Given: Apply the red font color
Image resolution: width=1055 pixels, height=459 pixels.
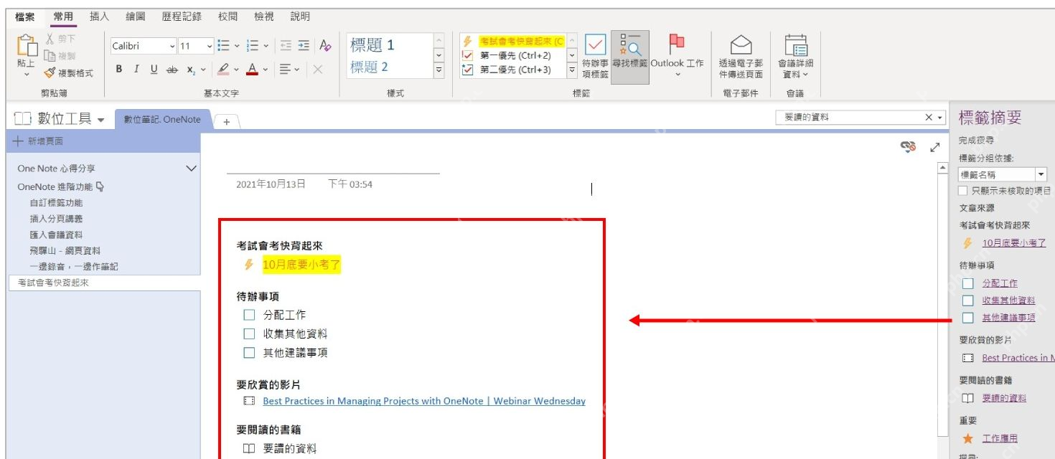Looking at the screenshot, I should point(252,70).
